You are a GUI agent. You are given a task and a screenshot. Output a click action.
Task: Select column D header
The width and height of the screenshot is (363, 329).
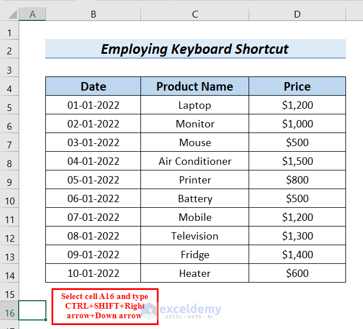click(297, 14)
